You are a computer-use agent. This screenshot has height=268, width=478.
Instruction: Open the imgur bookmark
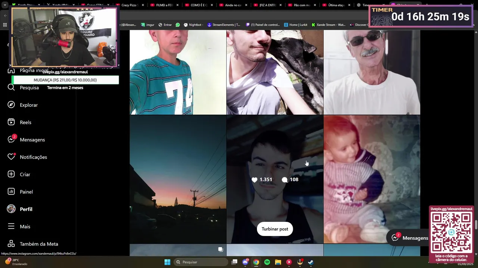pyautogui.click(x=148, y=25)
